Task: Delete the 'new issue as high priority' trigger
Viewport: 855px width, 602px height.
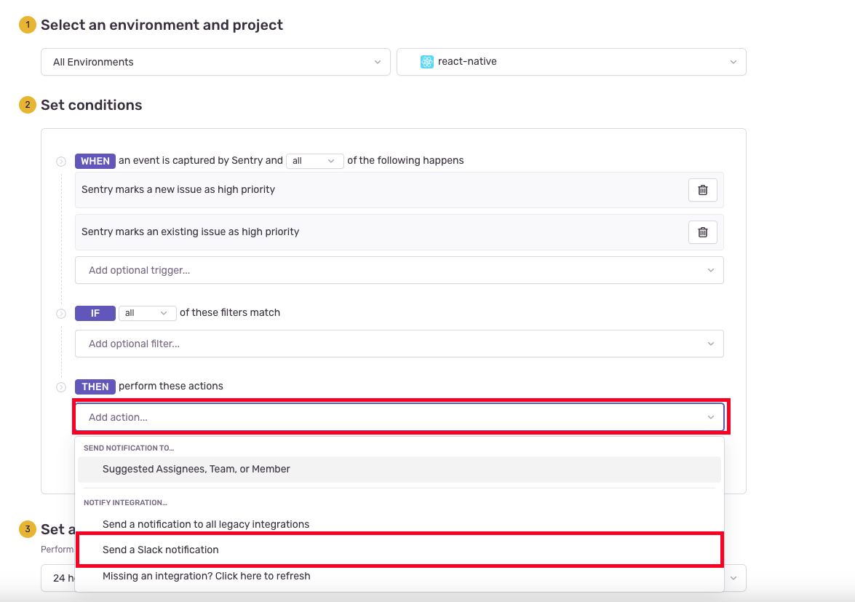Action: pyautogui.click(x=702, y=190)
